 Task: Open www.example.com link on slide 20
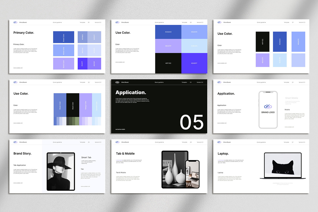120,62
